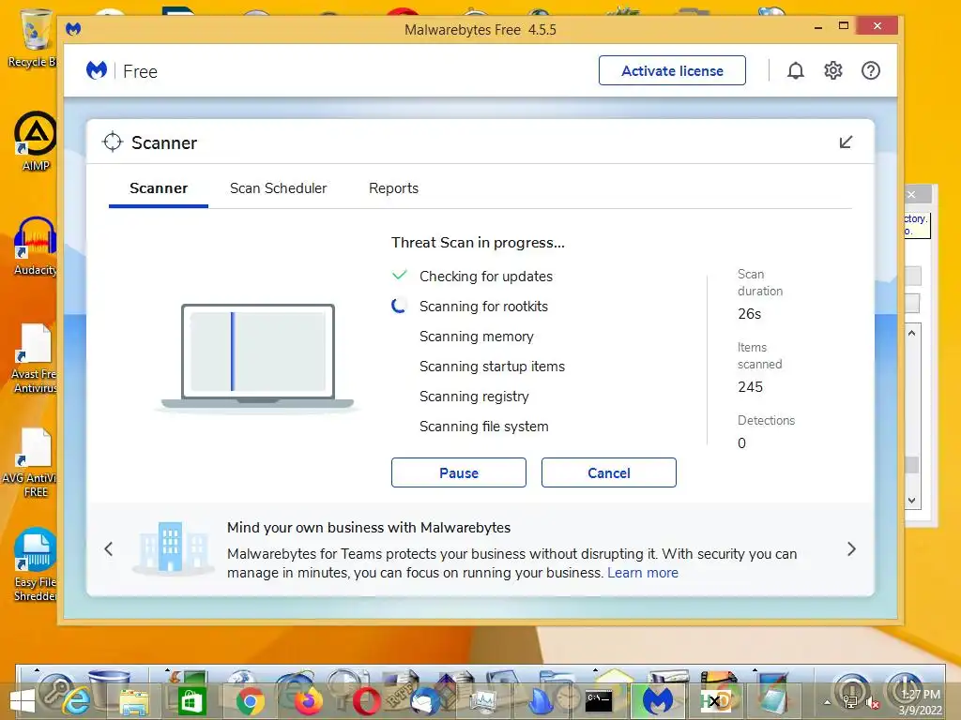Viewport: 961px width, 720px height.
Task: Open the Command Prompt taskbar icon
Action: [598, 701]
